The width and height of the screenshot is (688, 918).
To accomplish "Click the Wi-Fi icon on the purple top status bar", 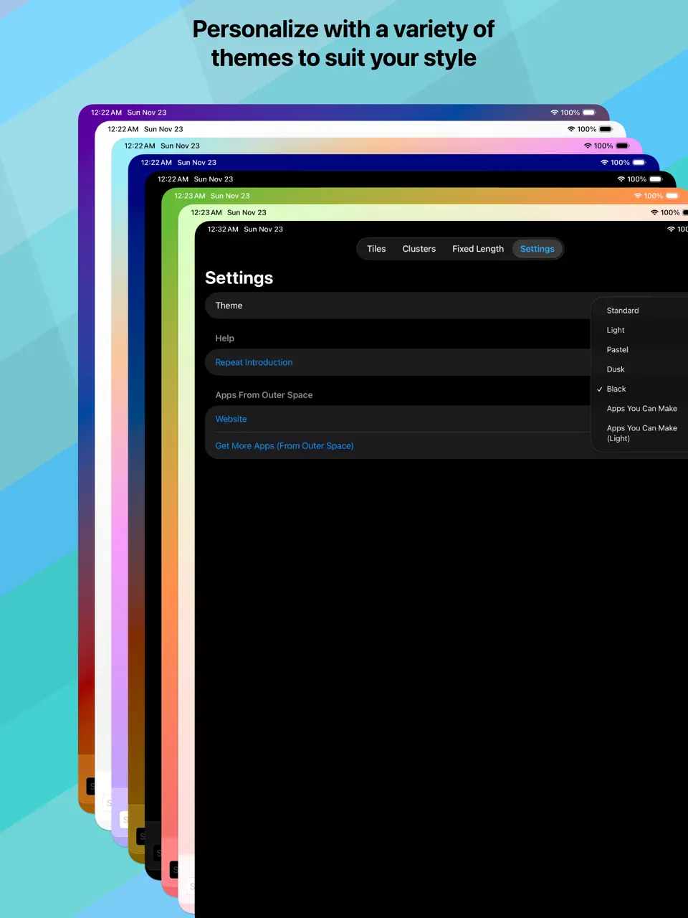I will [554, 113].
